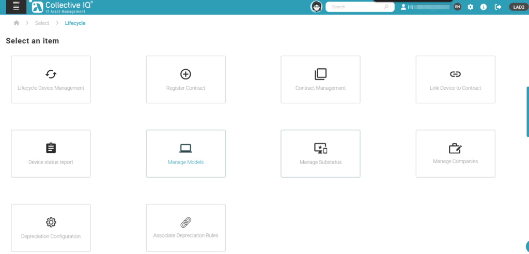Open the Device status report clipboard icon

51,148
